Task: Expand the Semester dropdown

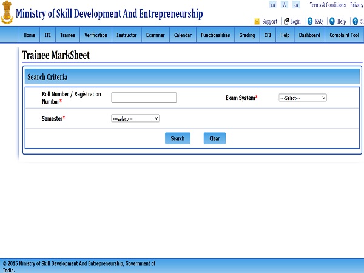Action: pyautogui.click(x=135, y=118)
